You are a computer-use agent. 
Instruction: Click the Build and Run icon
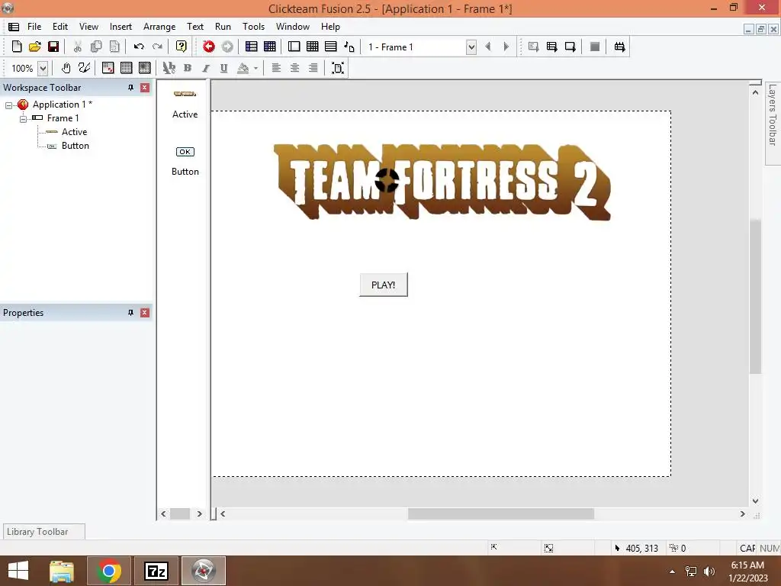point(619,47)
